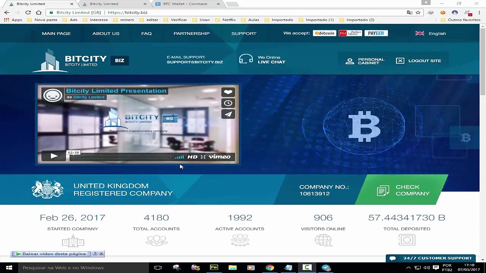Click the help question mark on download bar

click(95, 254)
